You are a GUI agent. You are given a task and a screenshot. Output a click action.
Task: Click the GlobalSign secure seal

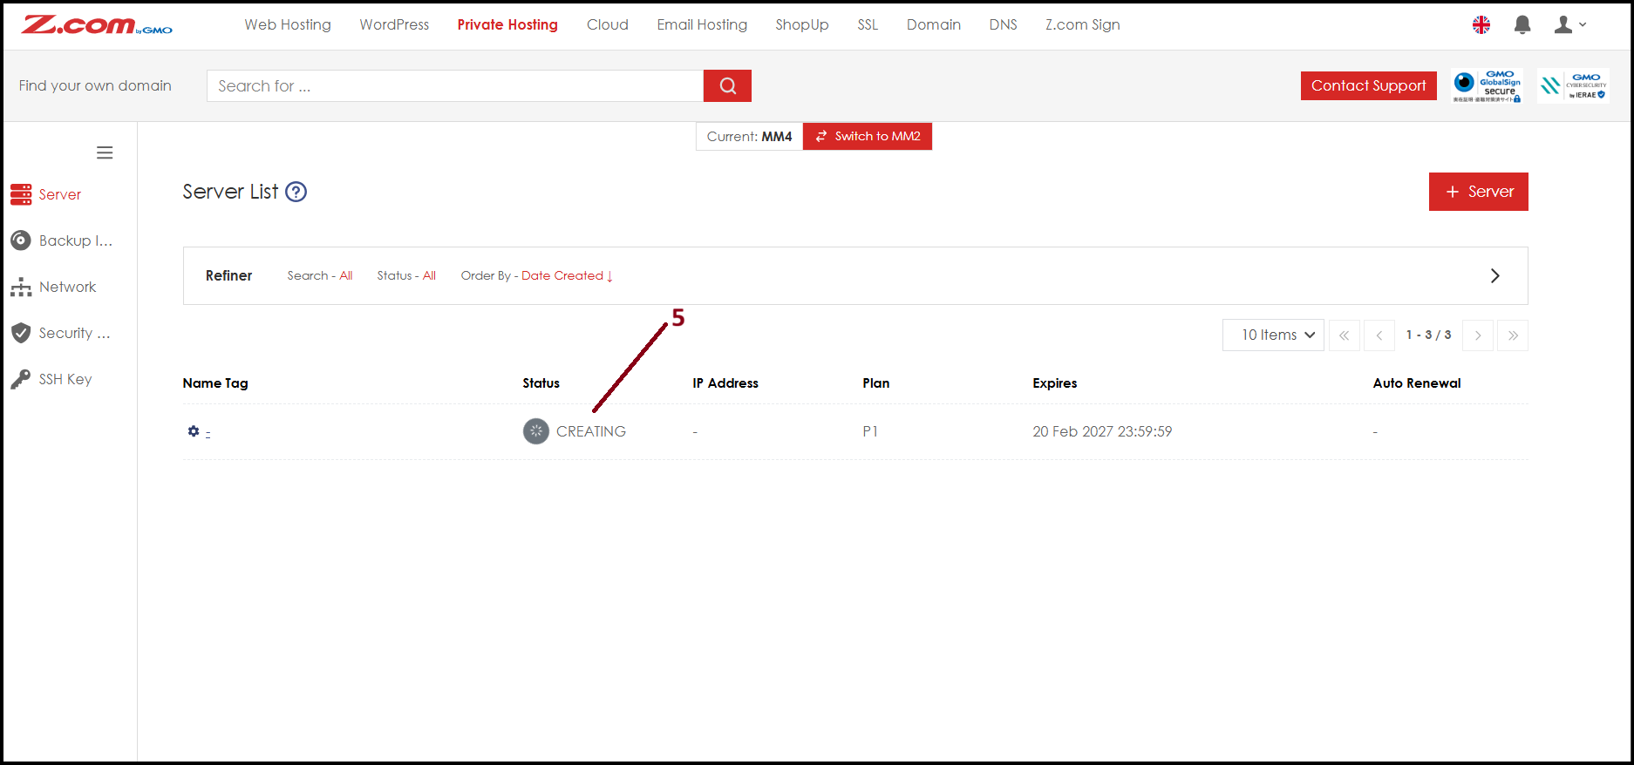pos(1488,86)
